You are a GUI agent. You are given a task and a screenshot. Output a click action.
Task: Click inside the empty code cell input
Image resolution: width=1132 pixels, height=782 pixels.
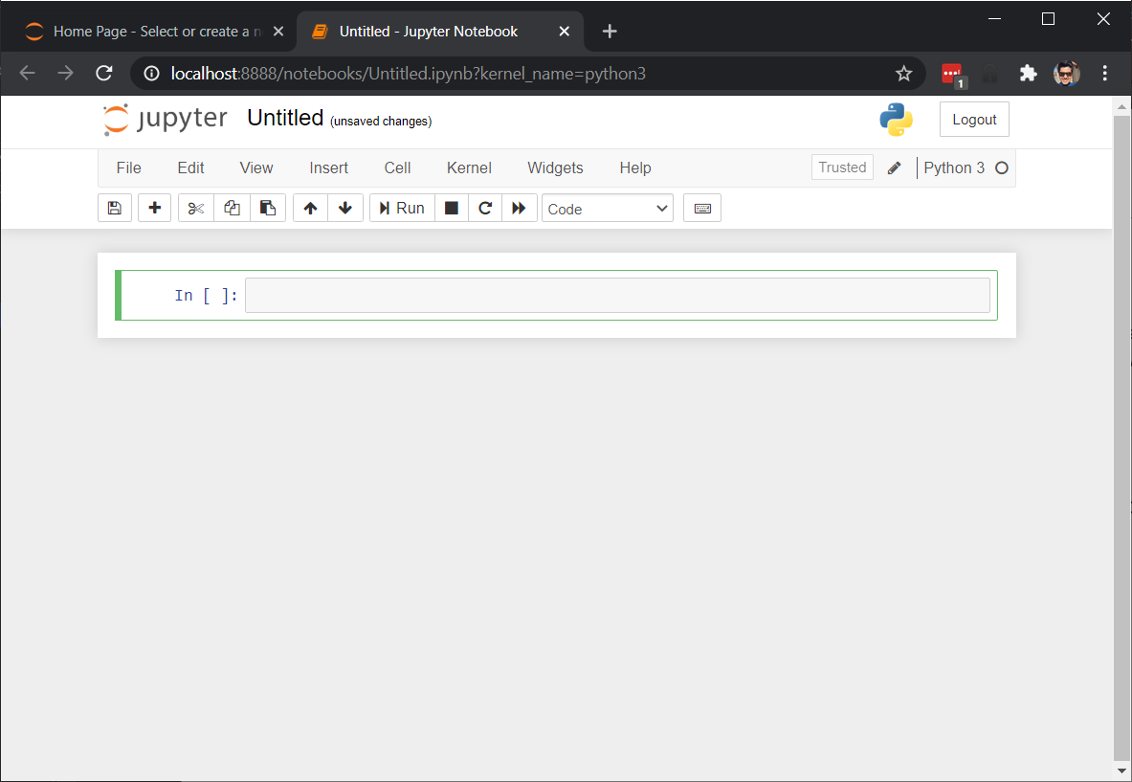(x=617, y=296)
